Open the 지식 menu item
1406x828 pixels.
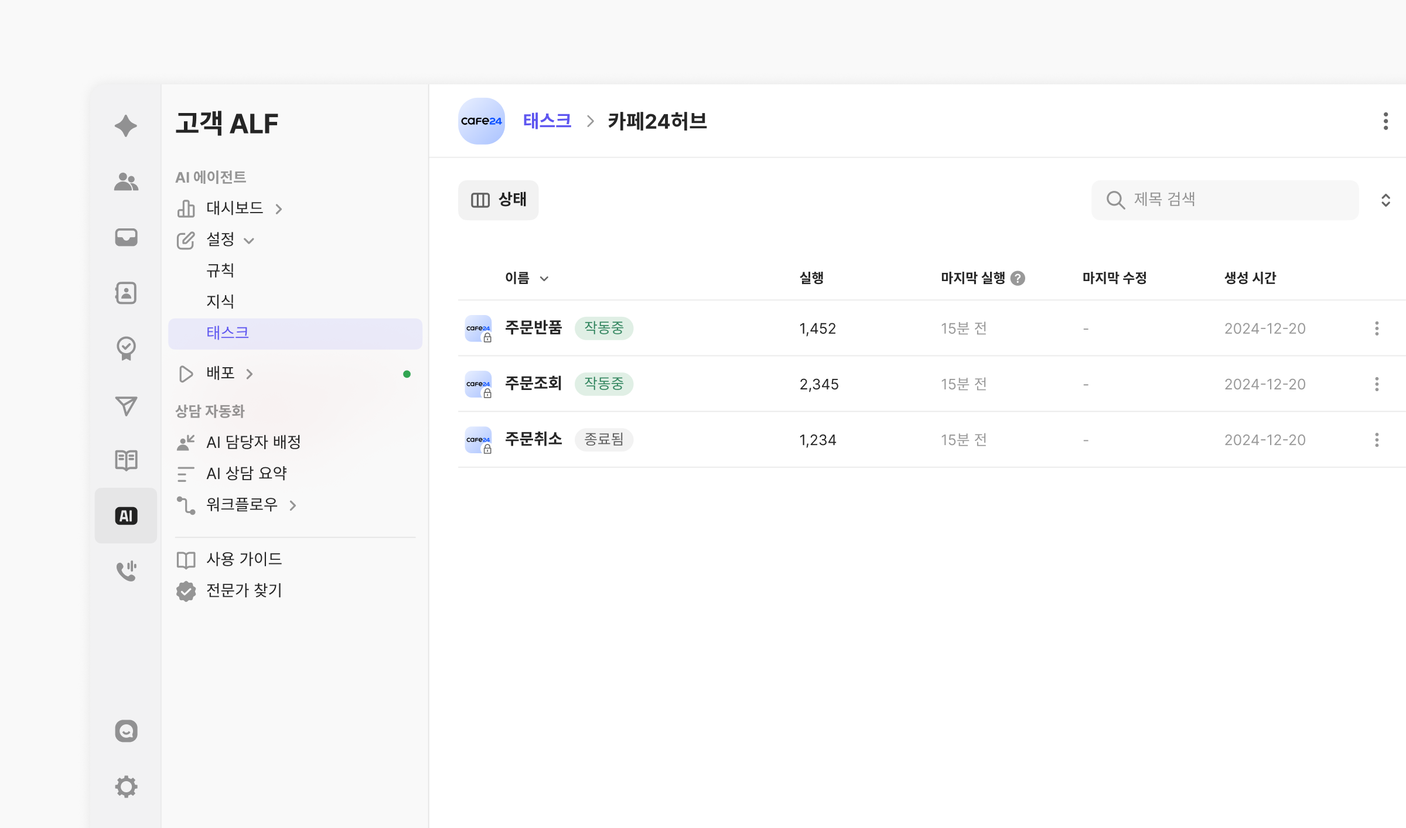click(220, 302)
